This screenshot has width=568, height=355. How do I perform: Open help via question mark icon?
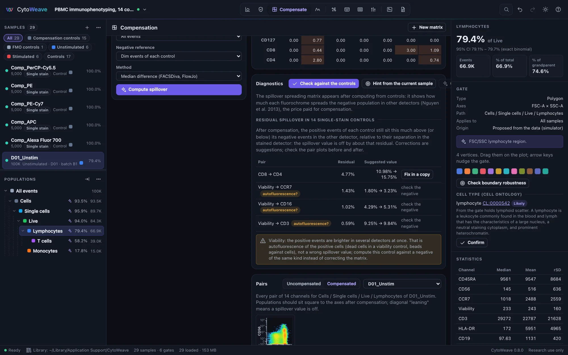558,9
